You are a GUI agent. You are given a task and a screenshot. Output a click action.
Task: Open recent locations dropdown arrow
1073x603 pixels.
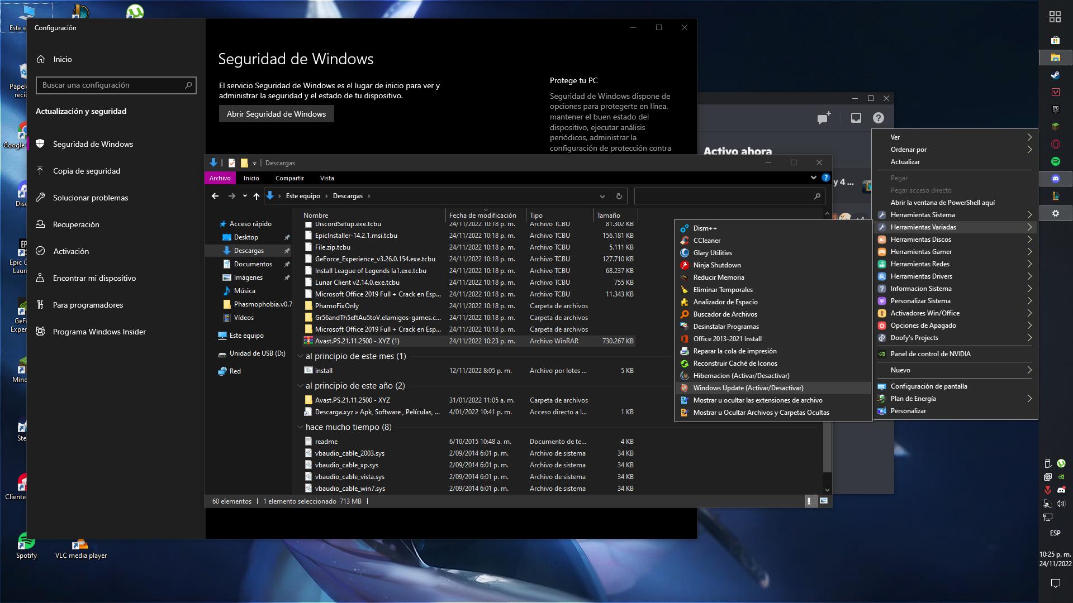[x=245, y=196]
